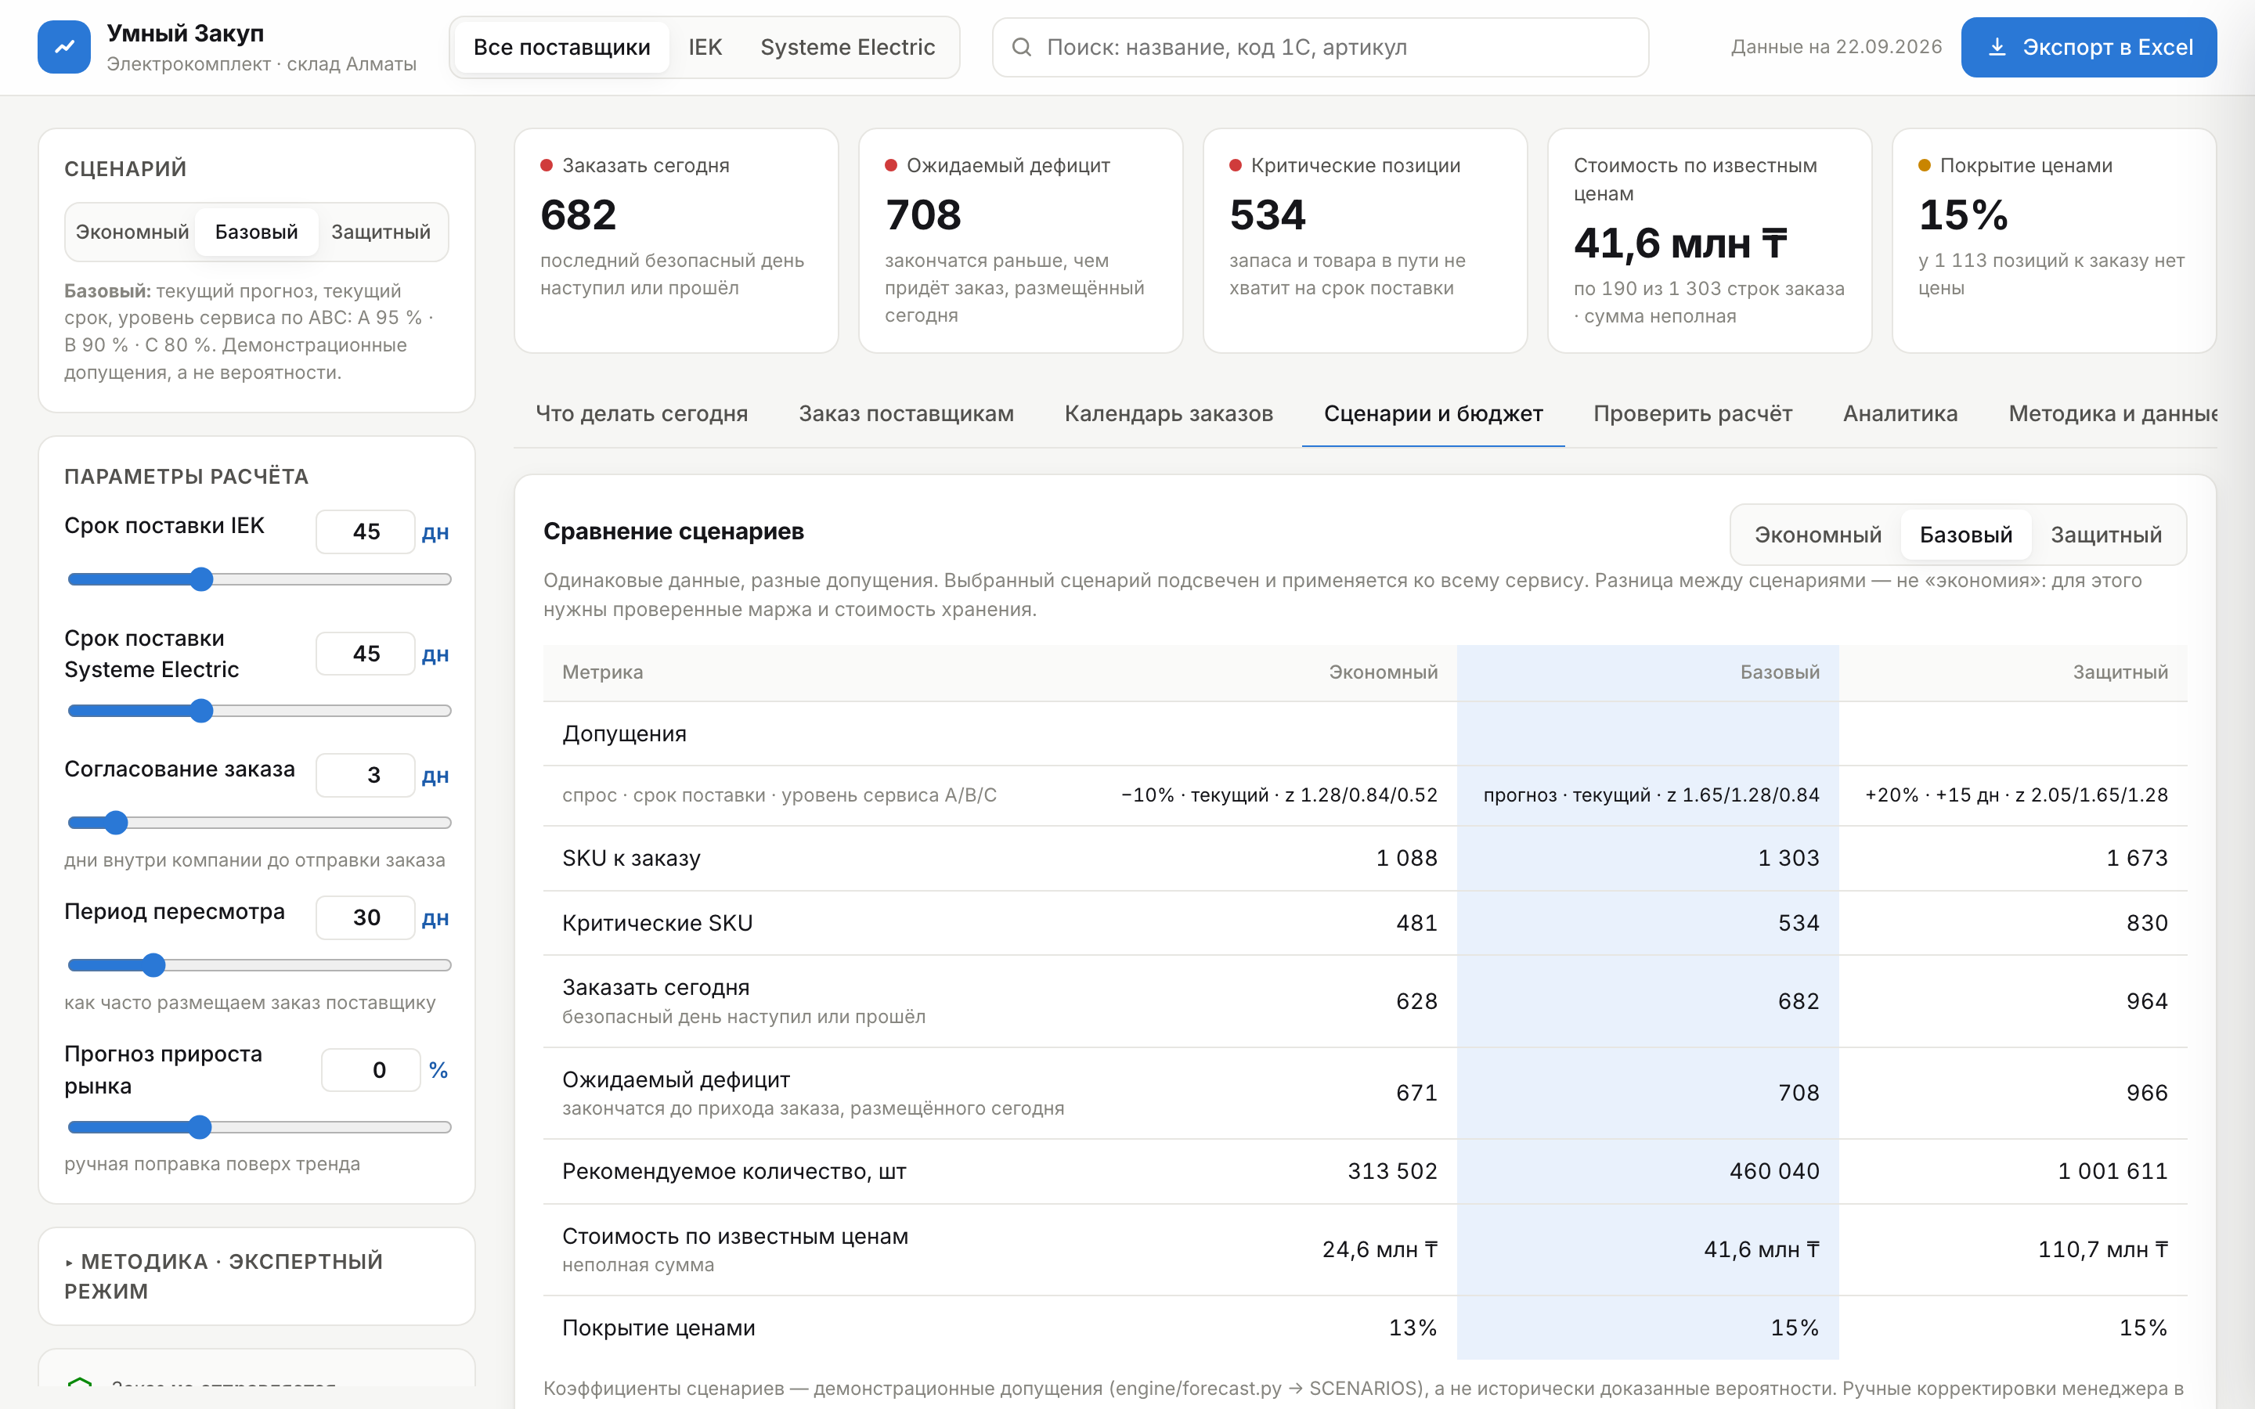The height and width of the screenshot is (1409, 2255).
Task: Switch to Защитный in comparison panel
Action: pos(2106,534)
